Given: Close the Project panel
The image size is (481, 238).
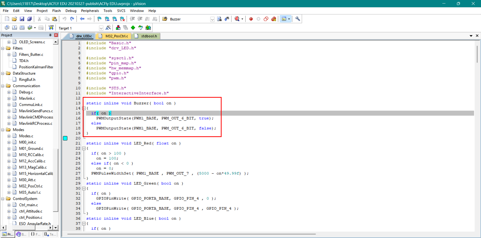Looking at the screenshot, I should [x=56, y=35].
